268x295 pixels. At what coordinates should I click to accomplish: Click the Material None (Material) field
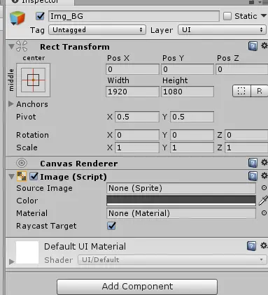(x=181, y=213)
